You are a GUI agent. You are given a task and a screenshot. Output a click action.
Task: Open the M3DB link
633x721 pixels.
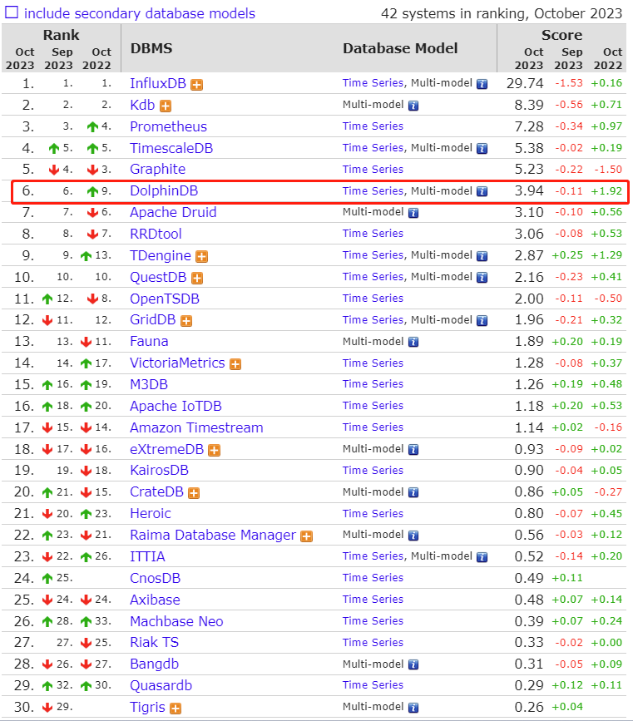pyautogui.click(x=149, y=384)
